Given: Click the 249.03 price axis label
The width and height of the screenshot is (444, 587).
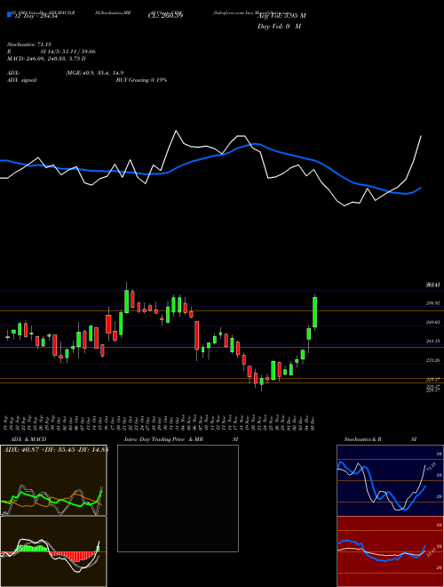Looking at the screenshot, I should [432, 322].
